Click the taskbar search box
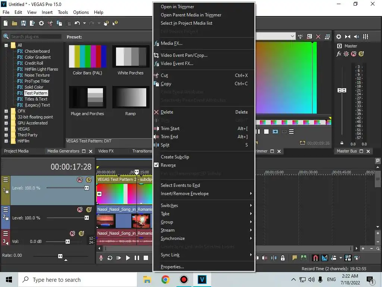 78,280
